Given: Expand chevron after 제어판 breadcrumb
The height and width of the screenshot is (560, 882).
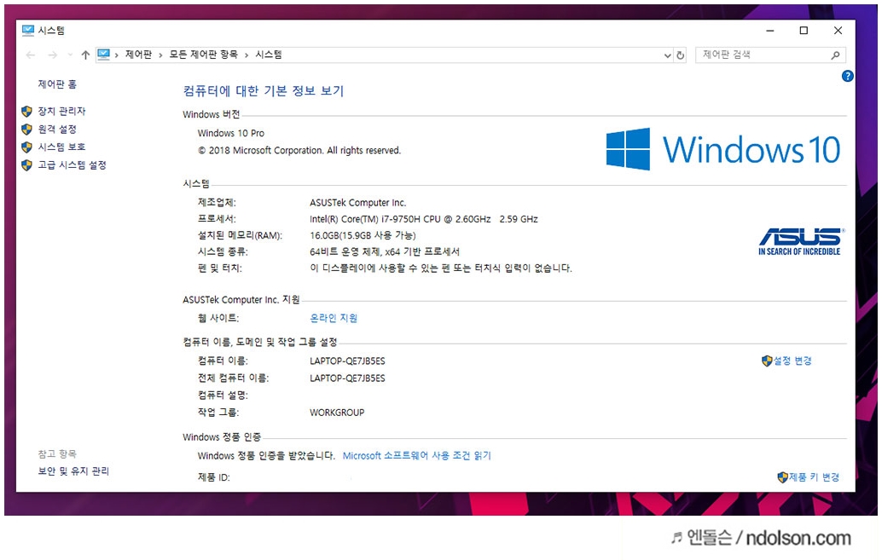Looking at the screenshot, I should click(x=161, y=55).
